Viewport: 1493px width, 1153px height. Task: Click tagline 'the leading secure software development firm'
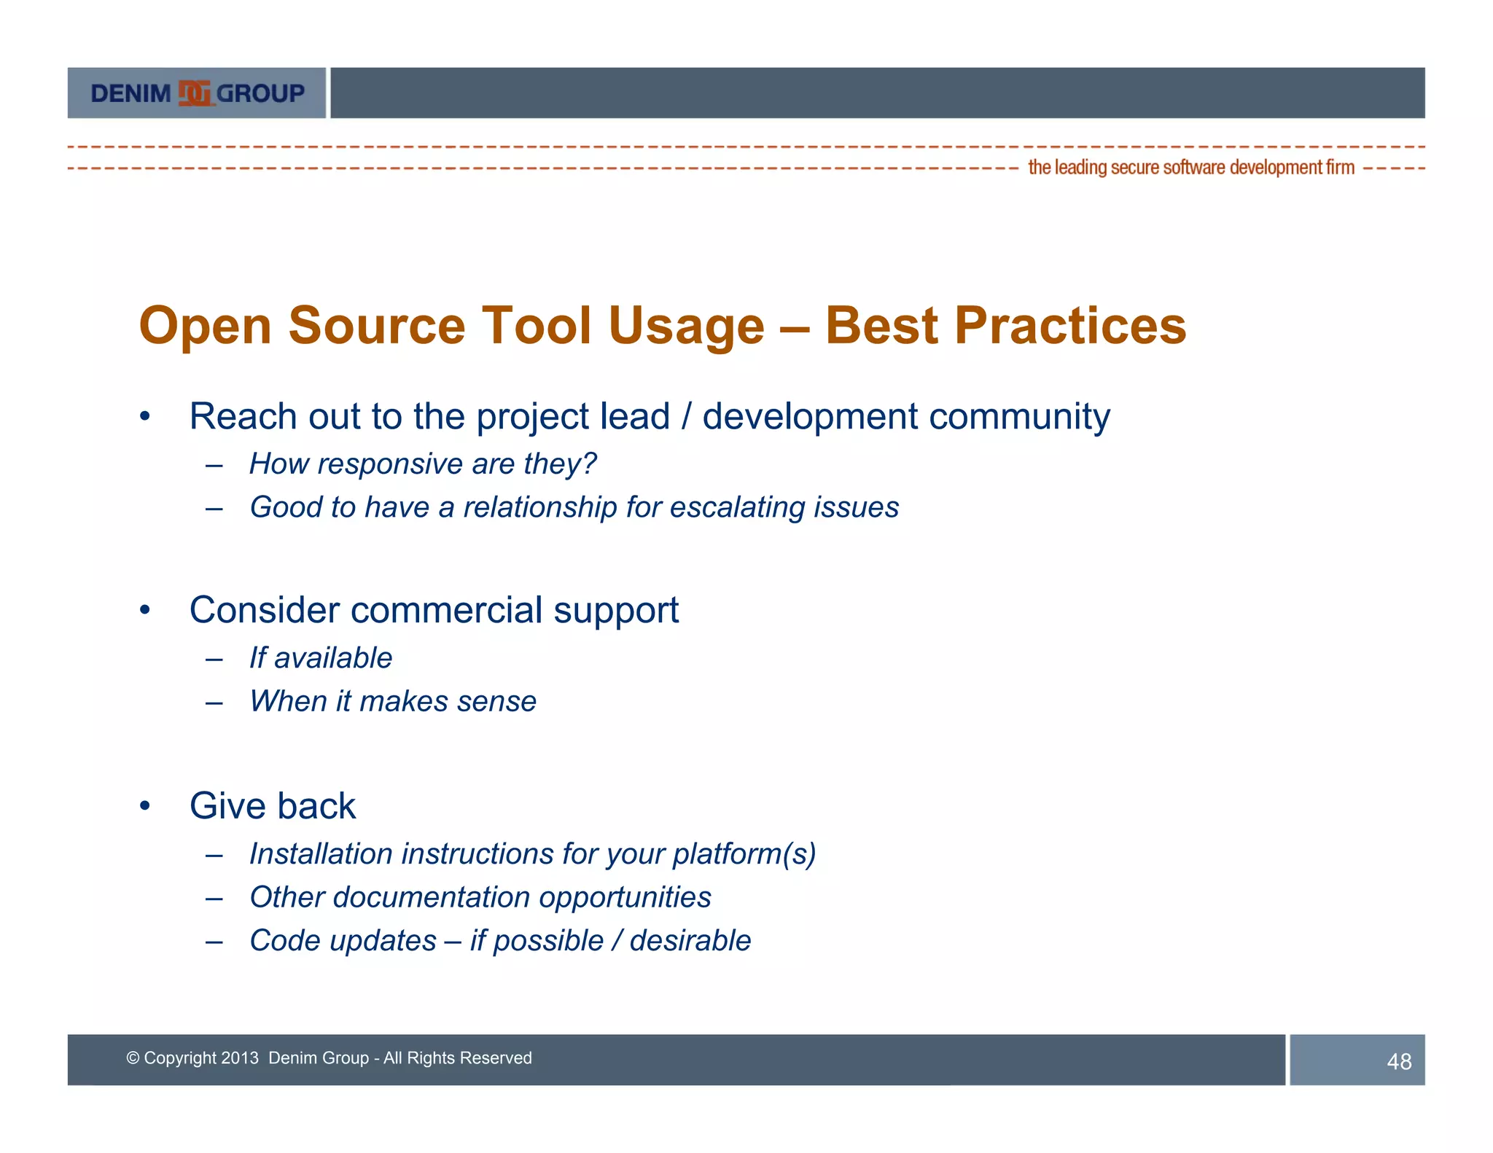click(x=1190, y=168)
